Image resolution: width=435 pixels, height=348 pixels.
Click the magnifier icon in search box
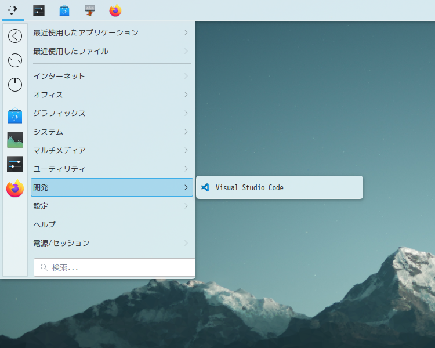tap(44, 267)
